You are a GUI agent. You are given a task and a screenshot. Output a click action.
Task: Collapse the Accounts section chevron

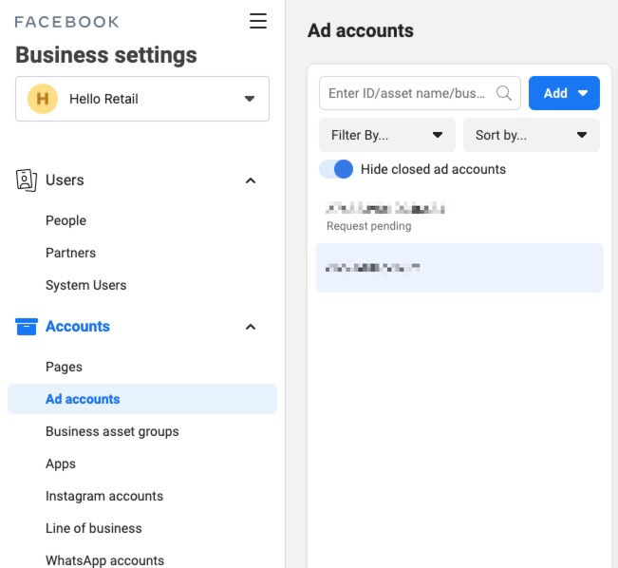tap(251, 327)
